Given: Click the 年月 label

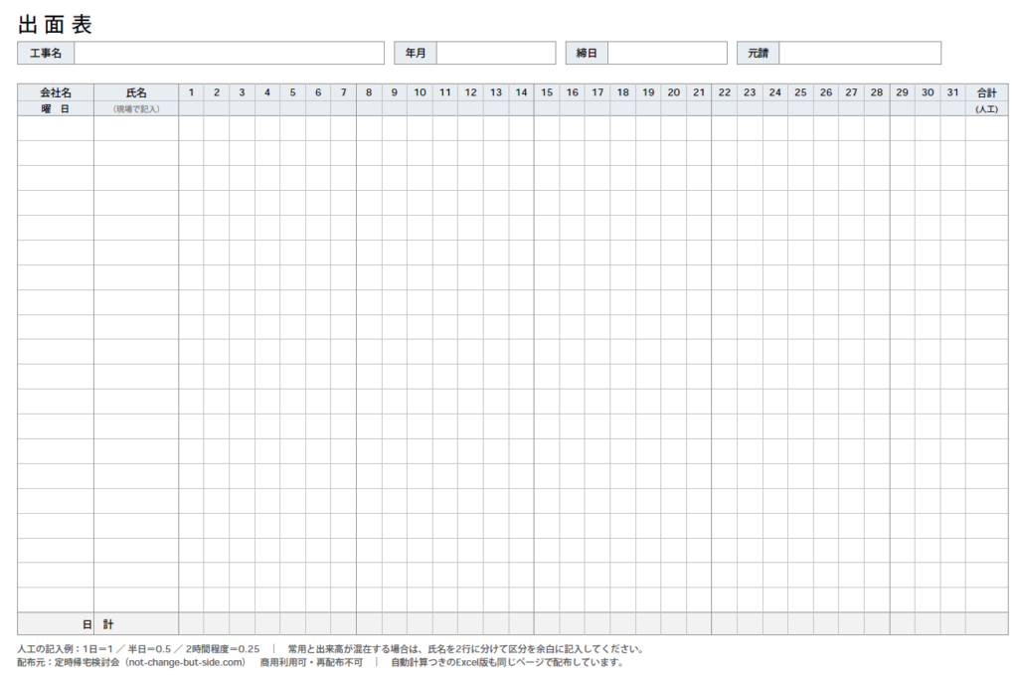Looking at the screenshot, I should pyautogui.click(x=416, y=54).
